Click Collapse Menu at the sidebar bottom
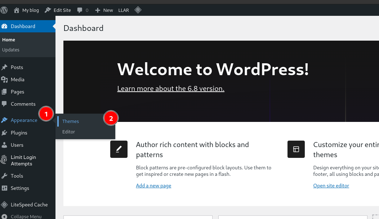The width and height of the screenshot is (379, 219). (25, 216)
